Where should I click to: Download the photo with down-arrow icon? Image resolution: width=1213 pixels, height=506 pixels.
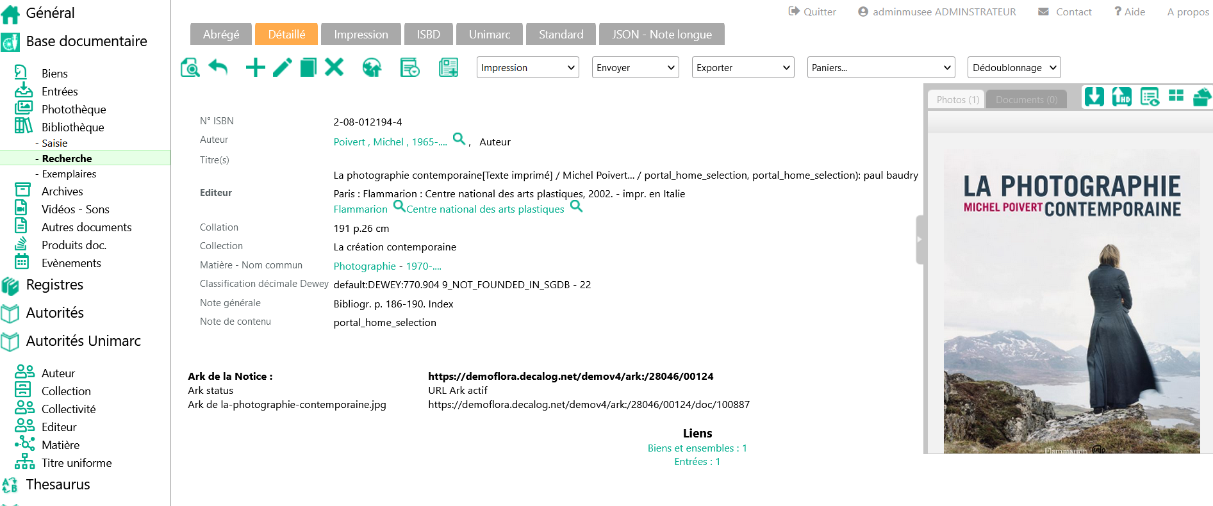tap(1094, 97)
